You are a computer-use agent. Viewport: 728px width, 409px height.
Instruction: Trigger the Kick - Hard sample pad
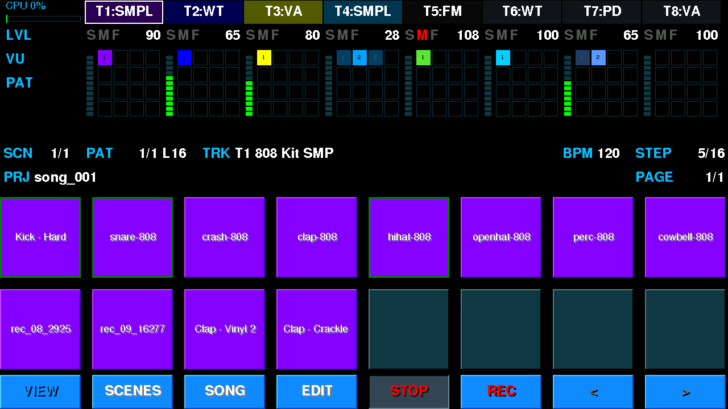40,237
